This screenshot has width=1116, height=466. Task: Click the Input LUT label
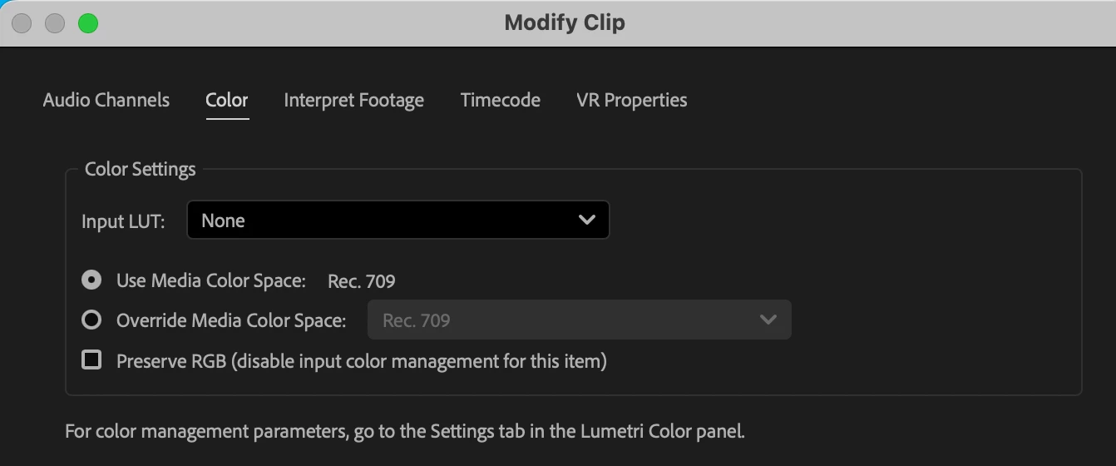pos(123,221)
